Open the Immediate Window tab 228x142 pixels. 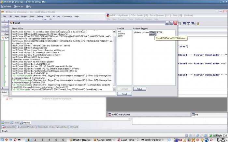coord(46,127)
